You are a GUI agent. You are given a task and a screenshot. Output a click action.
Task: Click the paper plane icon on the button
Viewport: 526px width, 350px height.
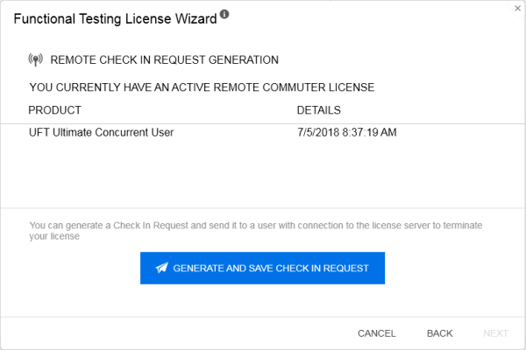click(x=161, y=268)
